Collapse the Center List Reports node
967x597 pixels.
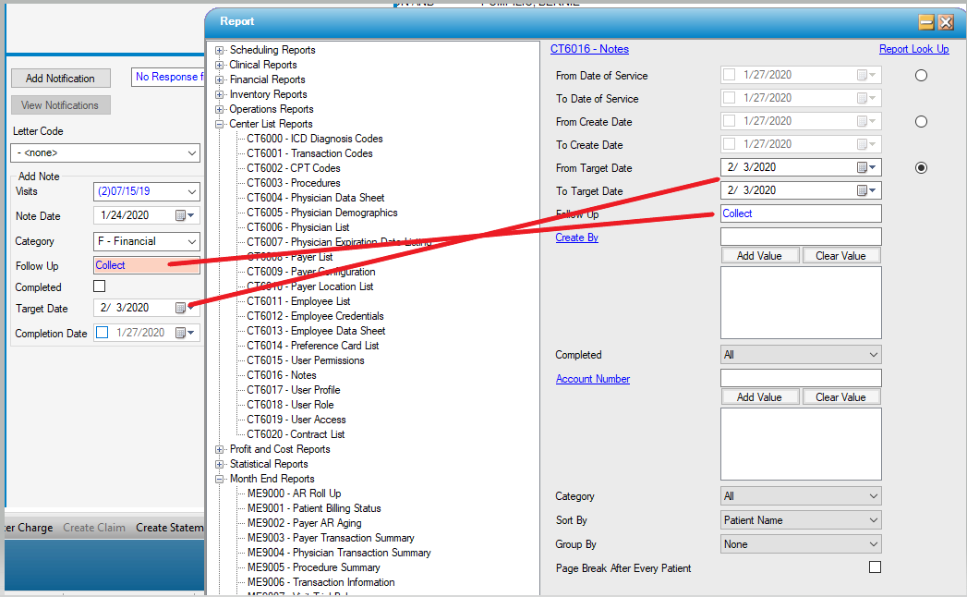pyautogui.click(x=220, y=124)
